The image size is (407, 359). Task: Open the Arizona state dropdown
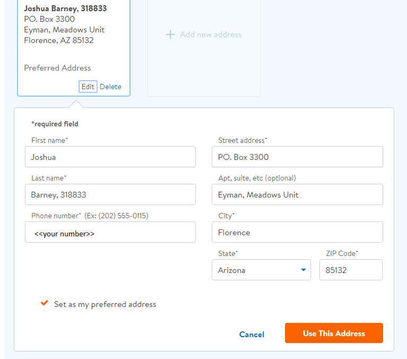(x=261, y=270)
